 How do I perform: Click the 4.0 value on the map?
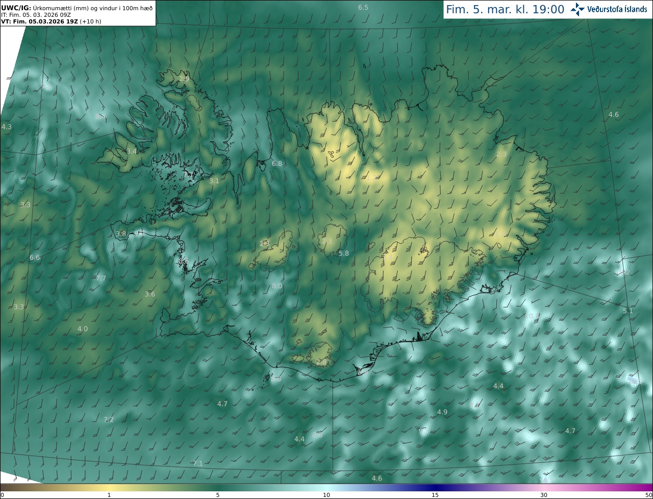(83, 329)
